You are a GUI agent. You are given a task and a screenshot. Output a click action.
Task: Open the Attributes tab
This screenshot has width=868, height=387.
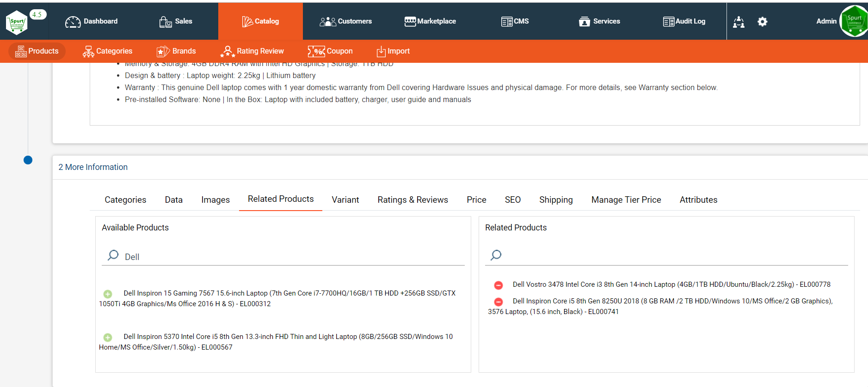pyautogui.click(x=698, y=200)
